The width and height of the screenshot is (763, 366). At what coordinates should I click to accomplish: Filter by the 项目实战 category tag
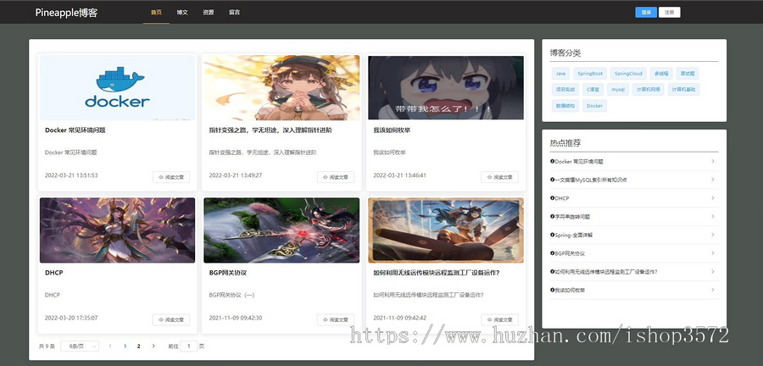[x=565, y=90]
